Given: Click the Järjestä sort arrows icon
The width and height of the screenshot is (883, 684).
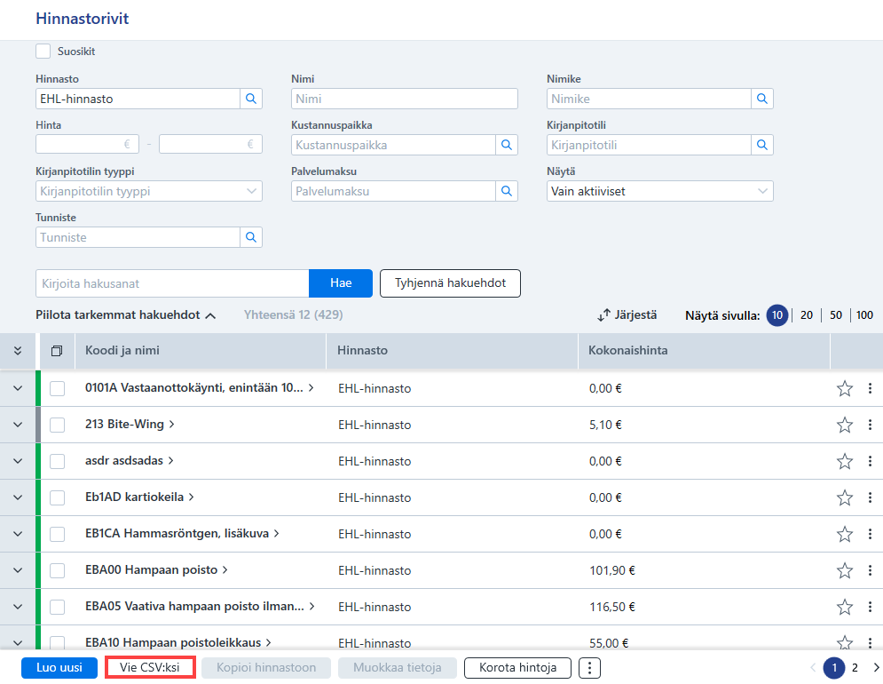Looking at the screenshot, I should point(603,315).
